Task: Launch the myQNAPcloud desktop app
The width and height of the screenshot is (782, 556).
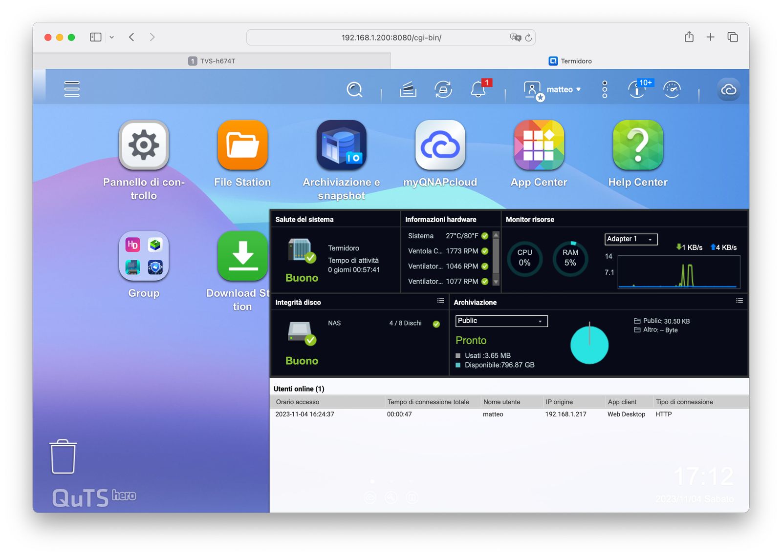Action: [440, 145]
